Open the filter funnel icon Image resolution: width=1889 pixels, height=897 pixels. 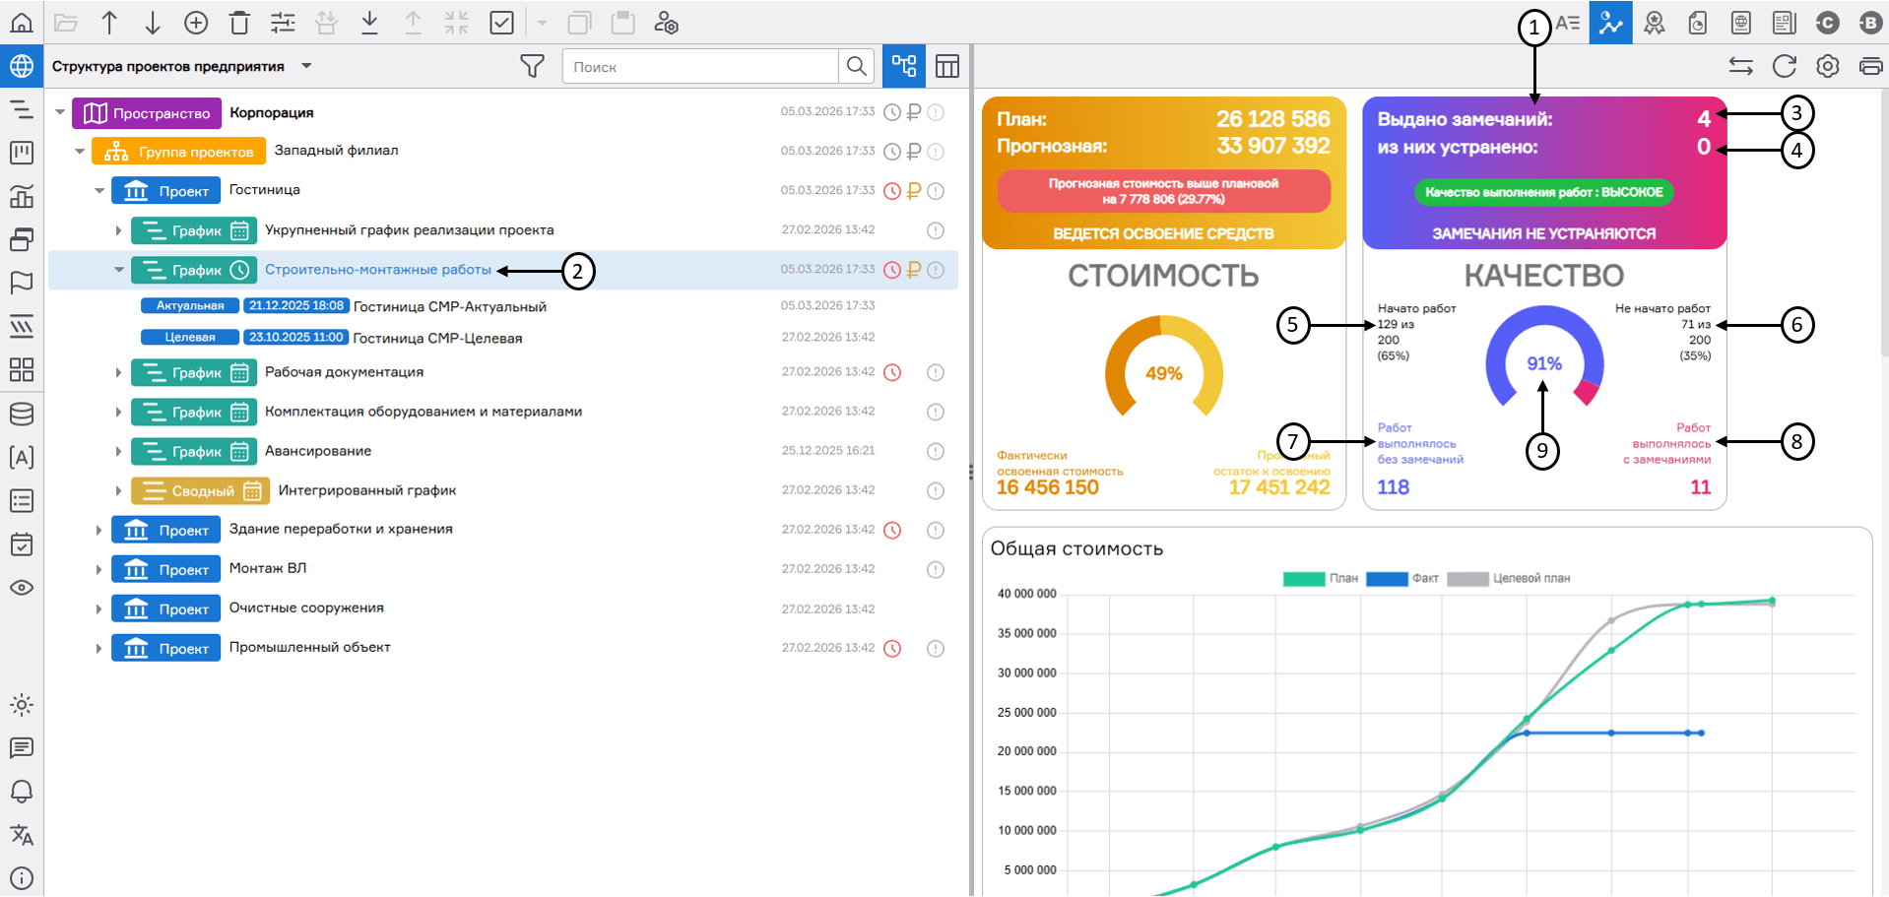(x=532, y=66)
